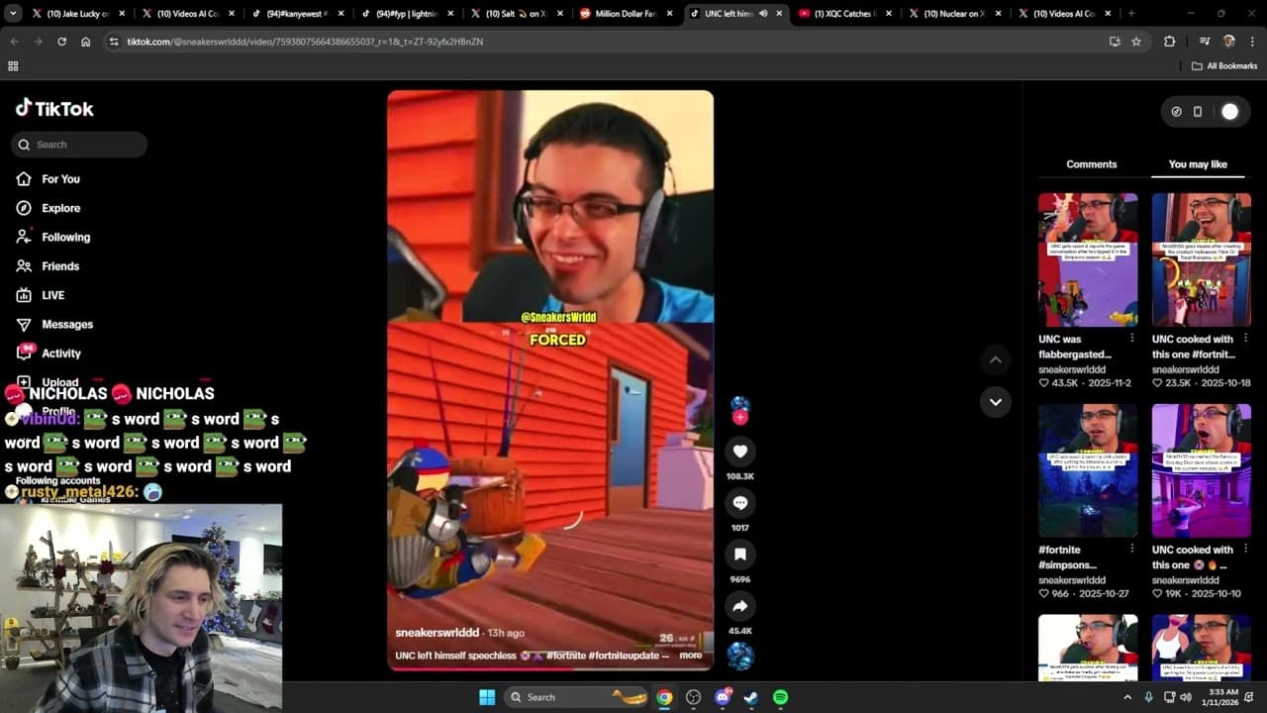Open the apps grid in bookmarks bar
The image size is (1267, 713).
tap(13, 66)
